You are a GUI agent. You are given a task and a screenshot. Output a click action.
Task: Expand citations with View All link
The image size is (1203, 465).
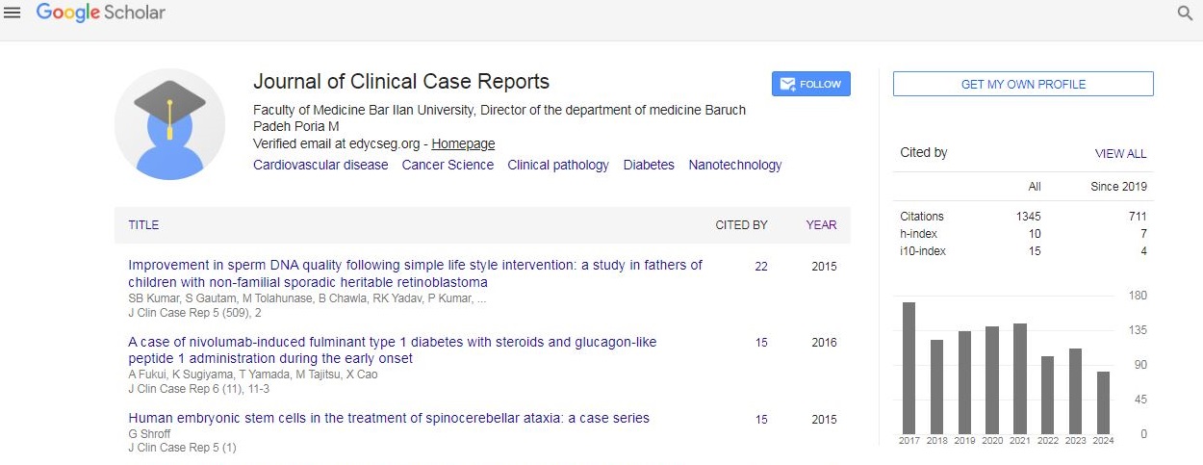(x=1120, y=154)
